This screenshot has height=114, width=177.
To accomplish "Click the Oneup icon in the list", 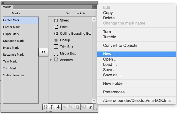I will coord(56,40).
